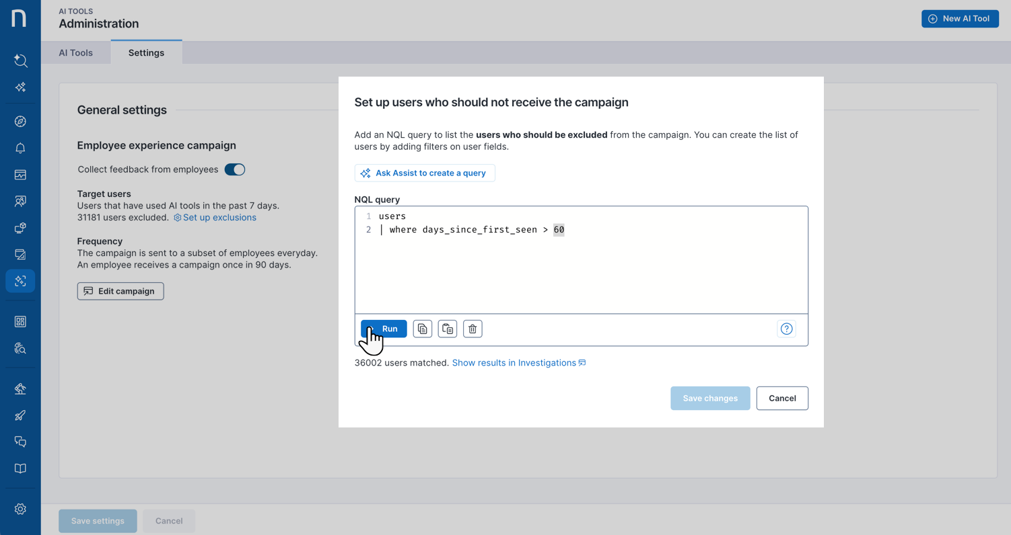Open the bell alerts icon in sidebar

pos(20,148)
